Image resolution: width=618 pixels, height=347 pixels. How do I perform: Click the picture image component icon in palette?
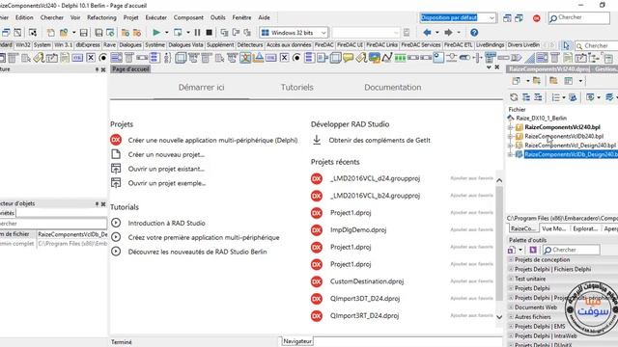click(374, 58)
